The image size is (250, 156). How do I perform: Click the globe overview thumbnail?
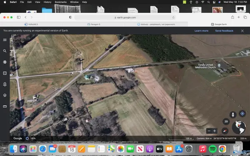coord(239,127)
